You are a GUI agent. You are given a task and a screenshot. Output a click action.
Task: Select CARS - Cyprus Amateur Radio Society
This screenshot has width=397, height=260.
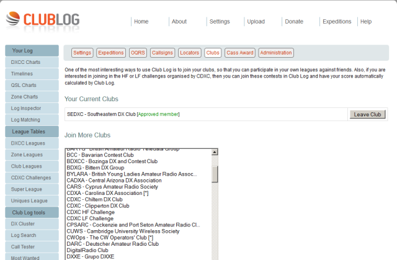139,187
